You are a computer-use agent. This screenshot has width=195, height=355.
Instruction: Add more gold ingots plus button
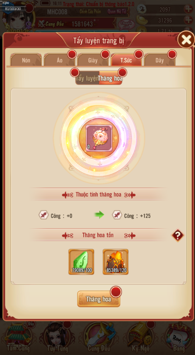point(188,20)
